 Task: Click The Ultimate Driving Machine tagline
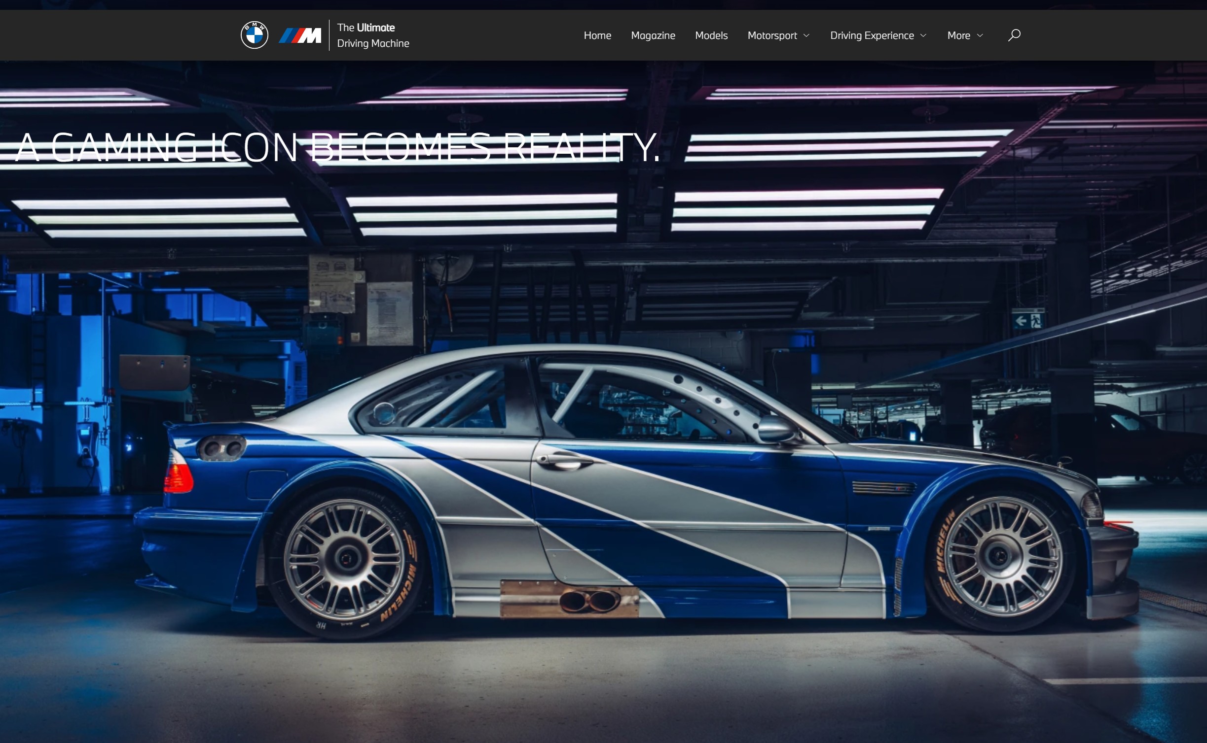[373, 35]
